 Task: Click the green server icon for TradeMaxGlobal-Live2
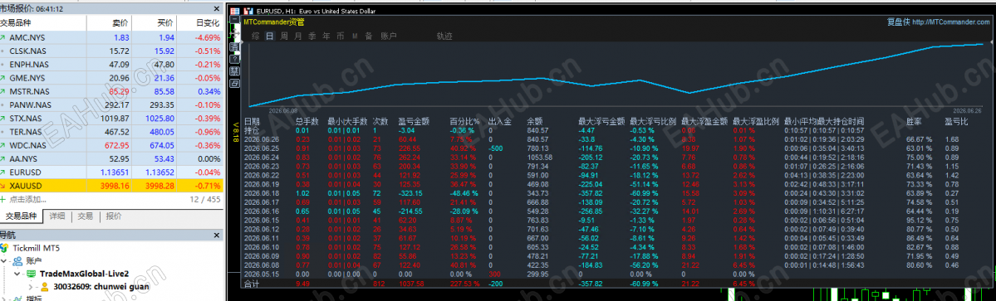pyautogui.click(x=31, y=274)
